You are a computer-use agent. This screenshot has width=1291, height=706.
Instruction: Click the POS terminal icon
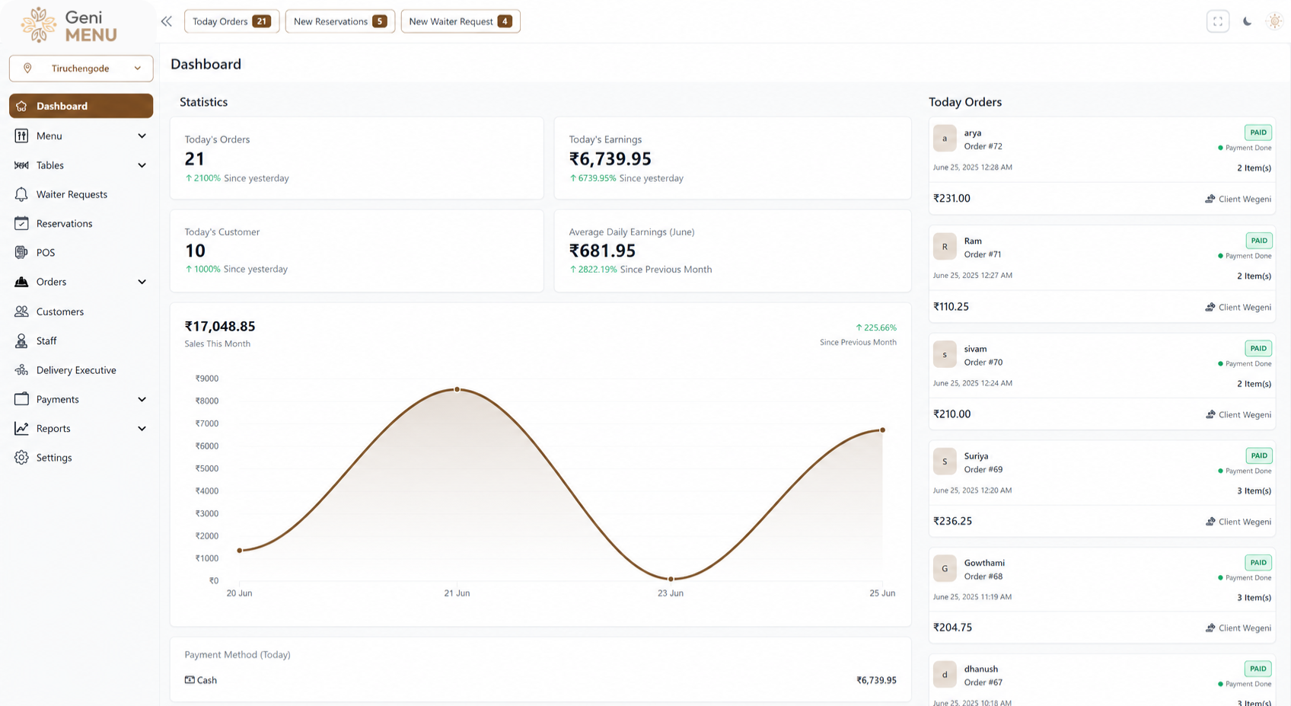[x=21, y=252]
